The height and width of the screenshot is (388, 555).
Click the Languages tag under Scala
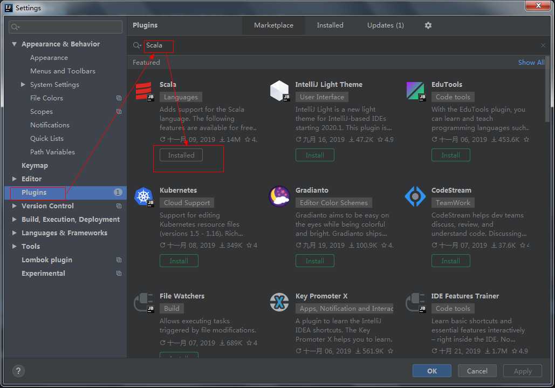coord(181,97)
